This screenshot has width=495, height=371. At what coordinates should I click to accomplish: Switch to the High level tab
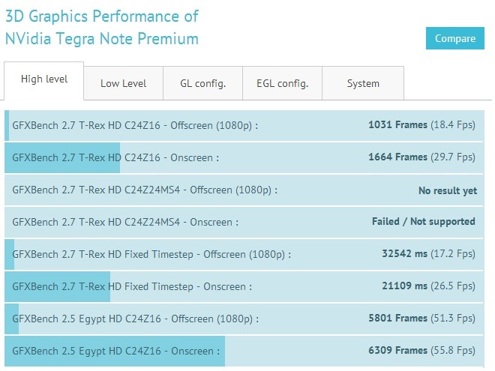(x=44, y=81)
